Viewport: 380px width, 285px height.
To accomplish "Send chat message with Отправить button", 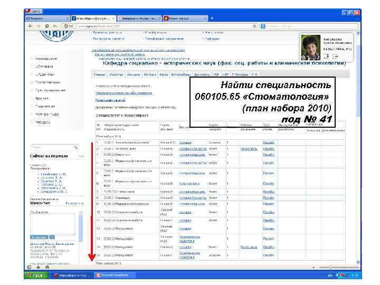I will pyautogui.click(x=39, y=237).
